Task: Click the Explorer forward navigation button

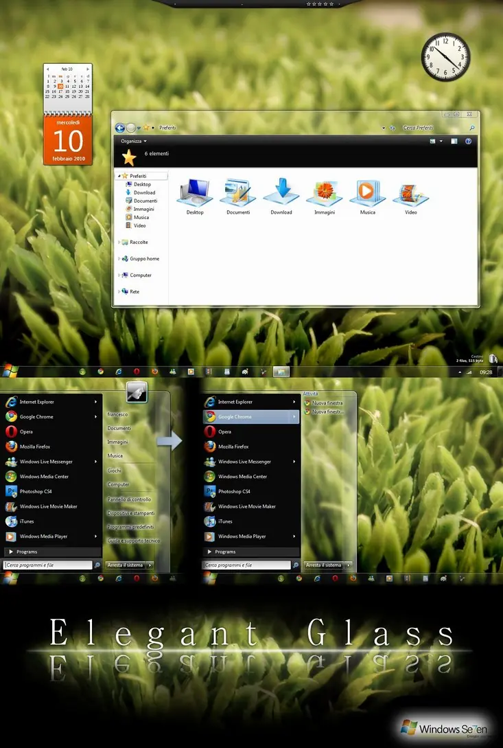Action: click(130, 127)
